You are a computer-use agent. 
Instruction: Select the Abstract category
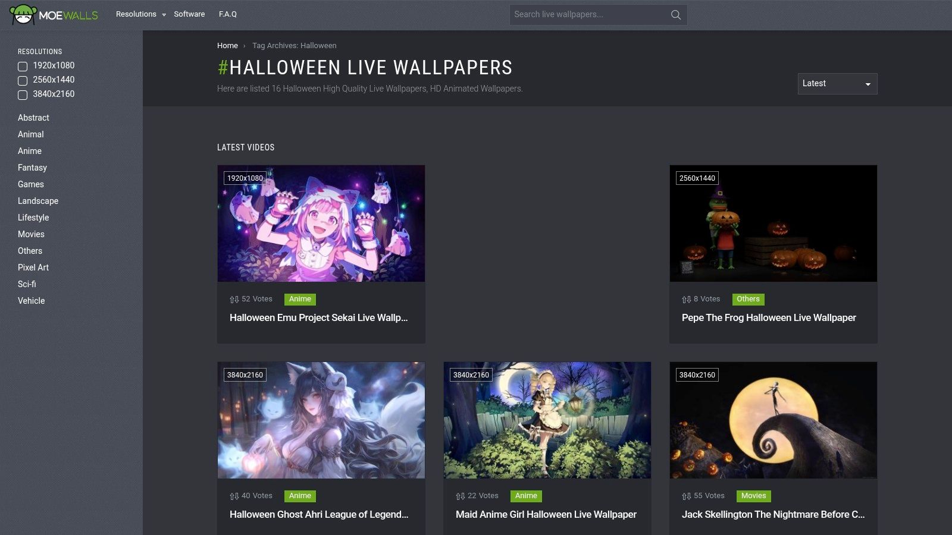33,118
